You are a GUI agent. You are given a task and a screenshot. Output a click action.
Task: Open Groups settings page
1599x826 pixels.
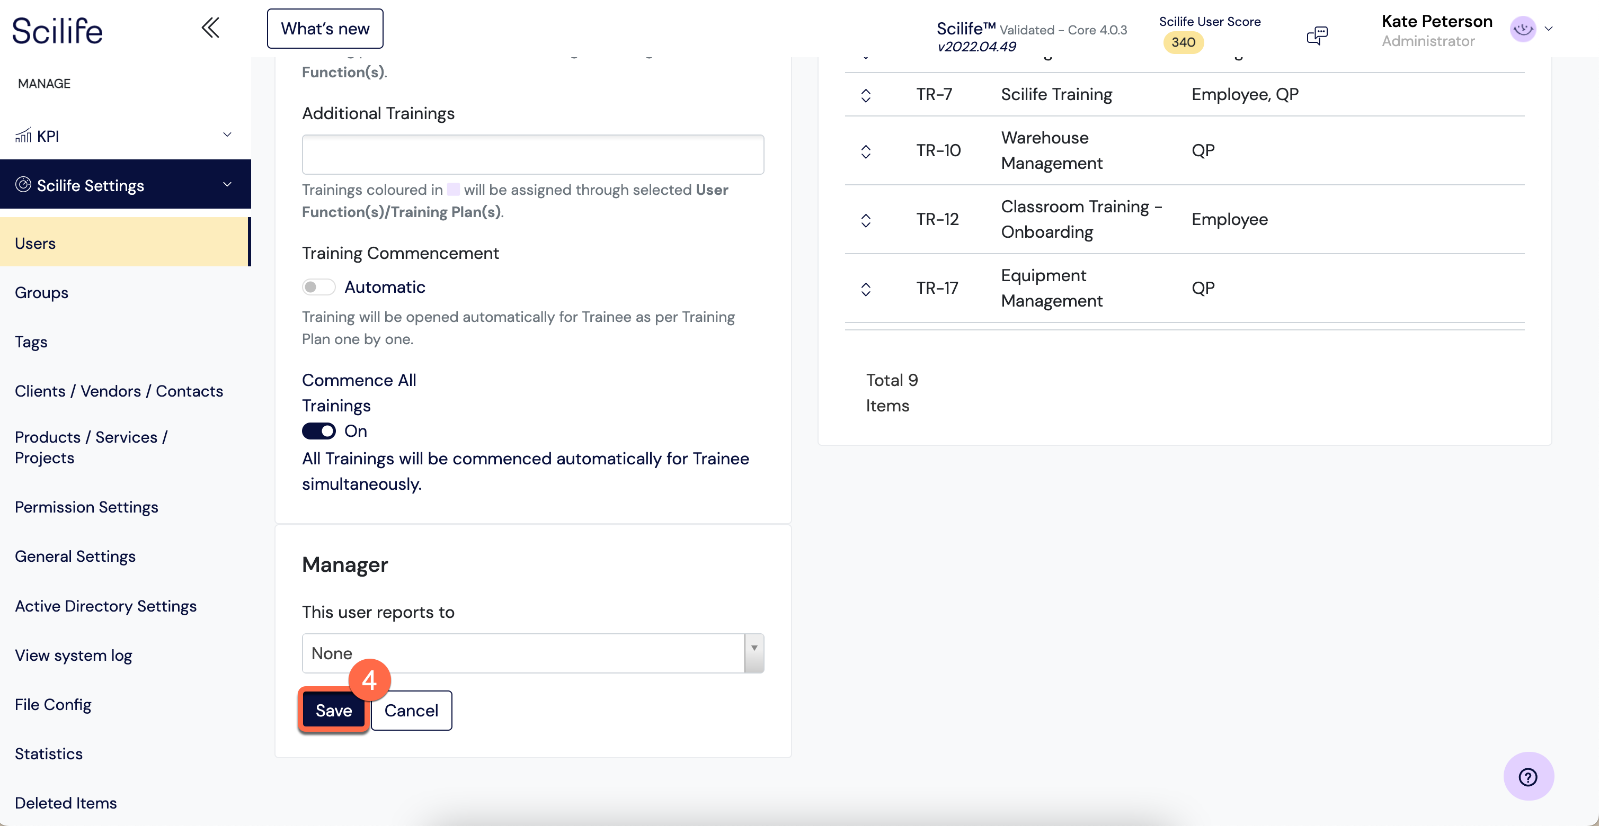pyautogui.click(x=41, y=292)
